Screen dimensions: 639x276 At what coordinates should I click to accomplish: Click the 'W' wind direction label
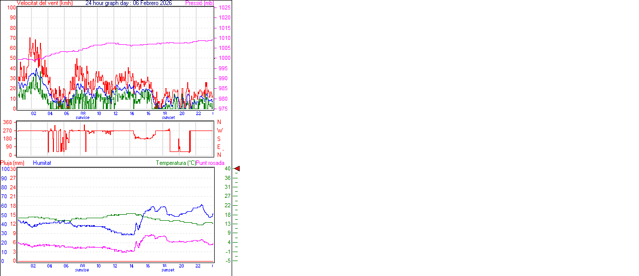[219, 131]
